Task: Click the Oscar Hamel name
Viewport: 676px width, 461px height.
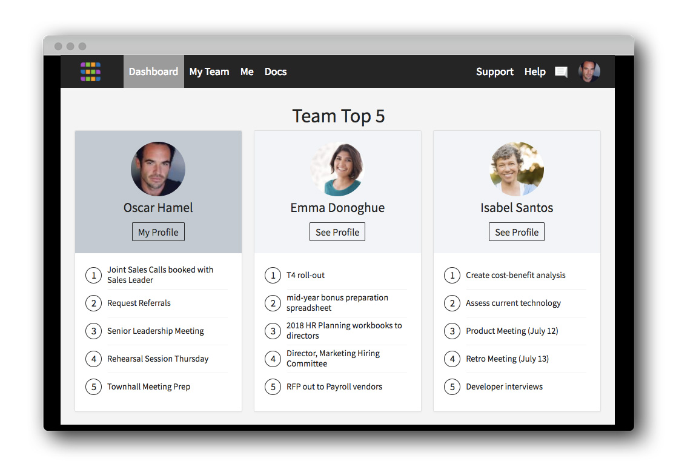Action: pos(158,208)
